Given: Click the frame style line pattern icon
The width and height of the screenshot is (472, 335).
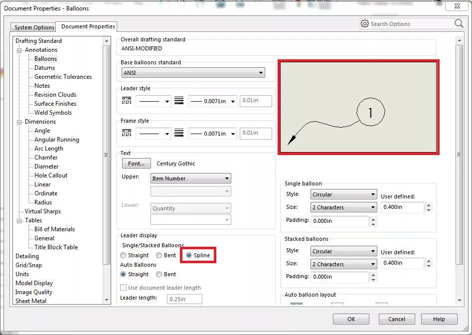Looking at the screenshot, I should coord(127,133).
